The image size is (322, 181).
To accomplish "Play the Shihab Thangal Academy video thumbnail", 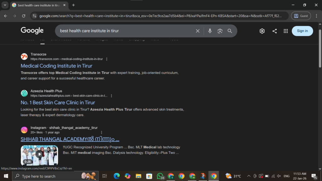I will [39, 154].
